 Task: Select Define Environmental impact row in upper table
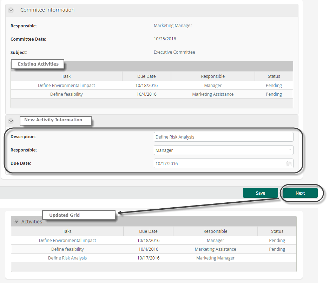66,86
